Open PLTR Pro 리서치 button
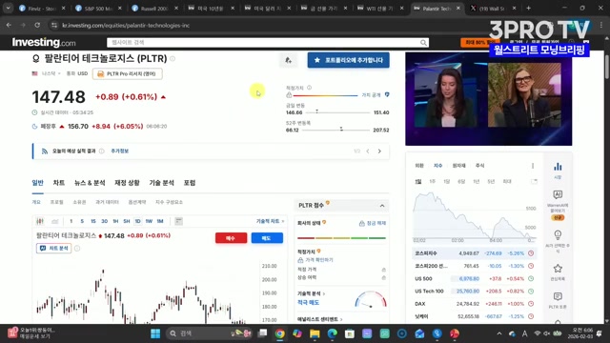Image resolution: width=610 pixels, height=343 pixels. (x=127, y=73)
